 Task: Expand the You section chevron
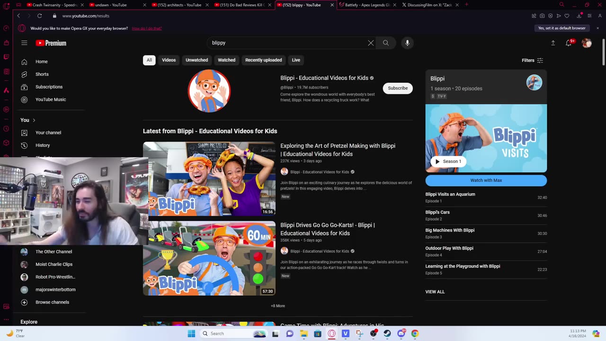34,120
